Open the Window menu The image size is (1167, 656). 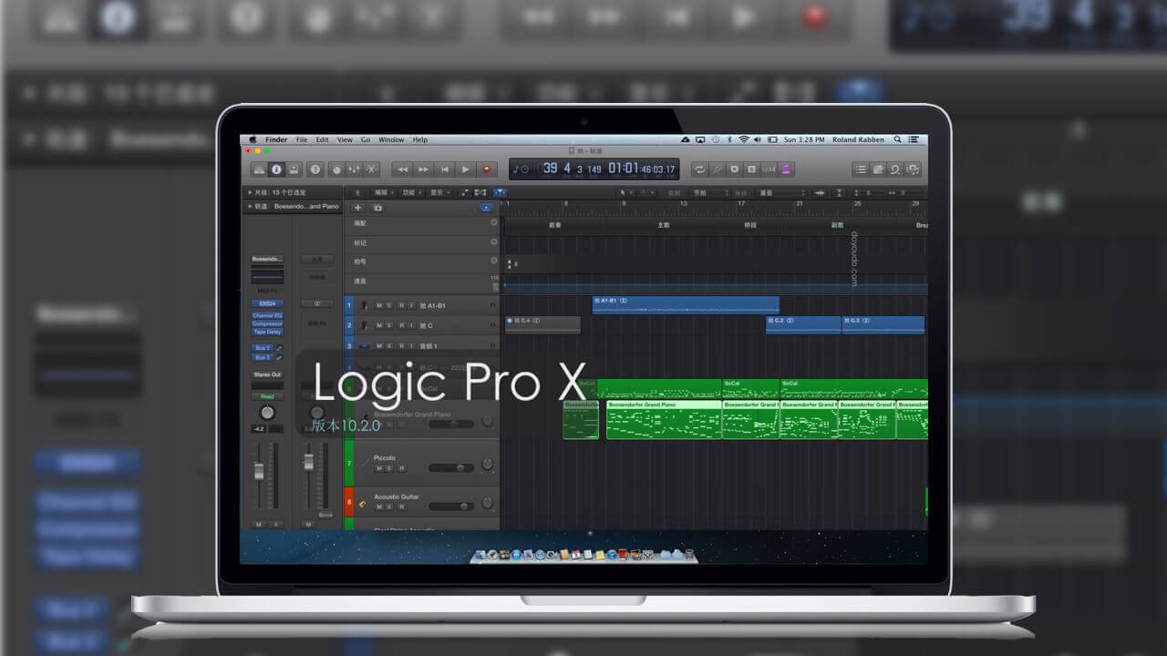coord(391,139)
